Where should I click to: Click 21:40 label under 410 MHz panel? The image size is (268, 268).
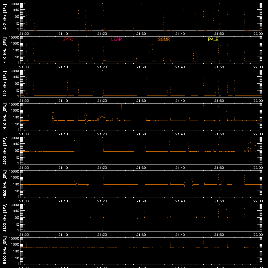(x=180, y=67)
